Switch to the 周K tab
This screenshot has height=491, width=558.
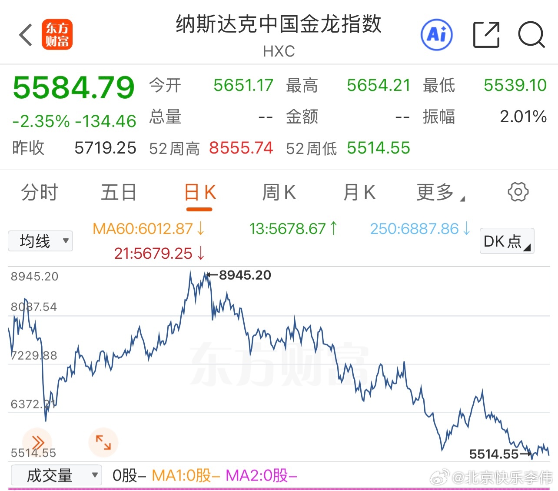click(279, 192)
